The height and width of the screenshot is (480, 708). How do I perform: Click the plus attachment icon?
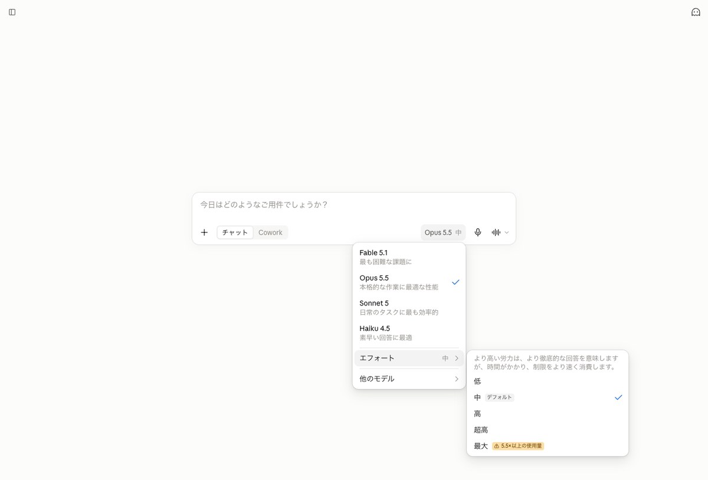[204, 232]
